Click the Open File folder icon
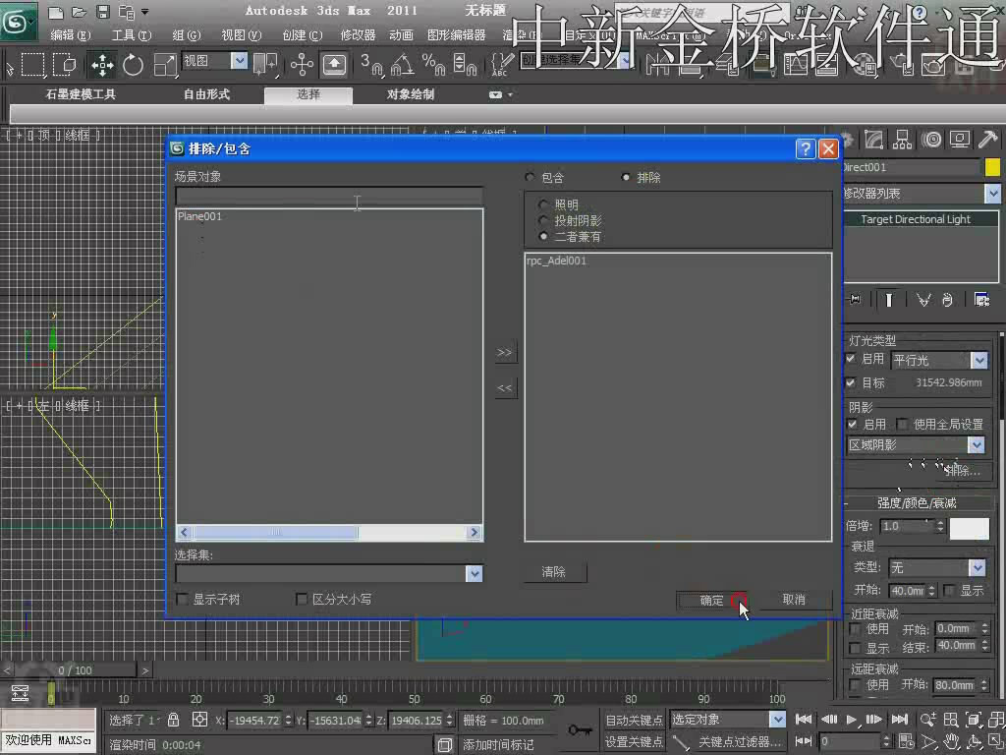This screenshot has height=755, width=1006. (79, 12)
